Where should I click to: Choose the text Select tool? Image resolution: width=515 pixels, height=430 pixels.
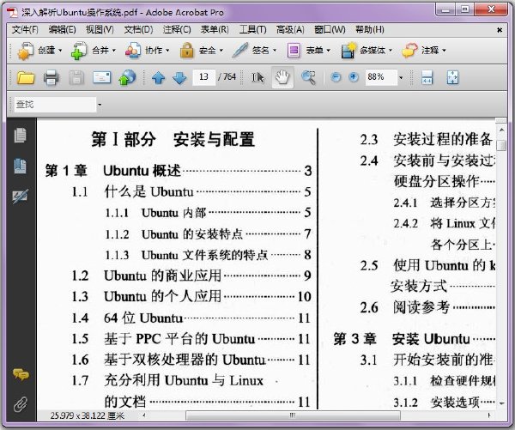(x=257, y=78)
